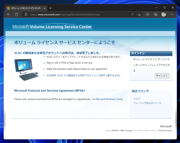Reload the page with the refresh icon
The image size is (180, 143).
click(x=16, y=15)
